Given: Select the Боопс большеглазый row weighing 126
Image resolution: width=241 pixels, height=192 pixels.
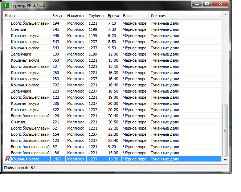Looking at the screenshot, I should point(113,116).
